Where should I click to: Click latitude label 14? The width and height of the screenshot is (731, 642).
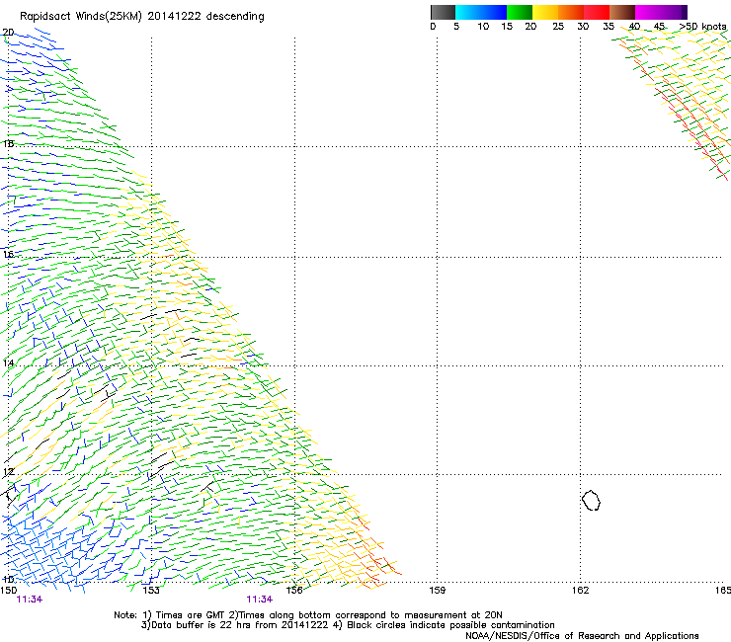(x=8, y=362)
